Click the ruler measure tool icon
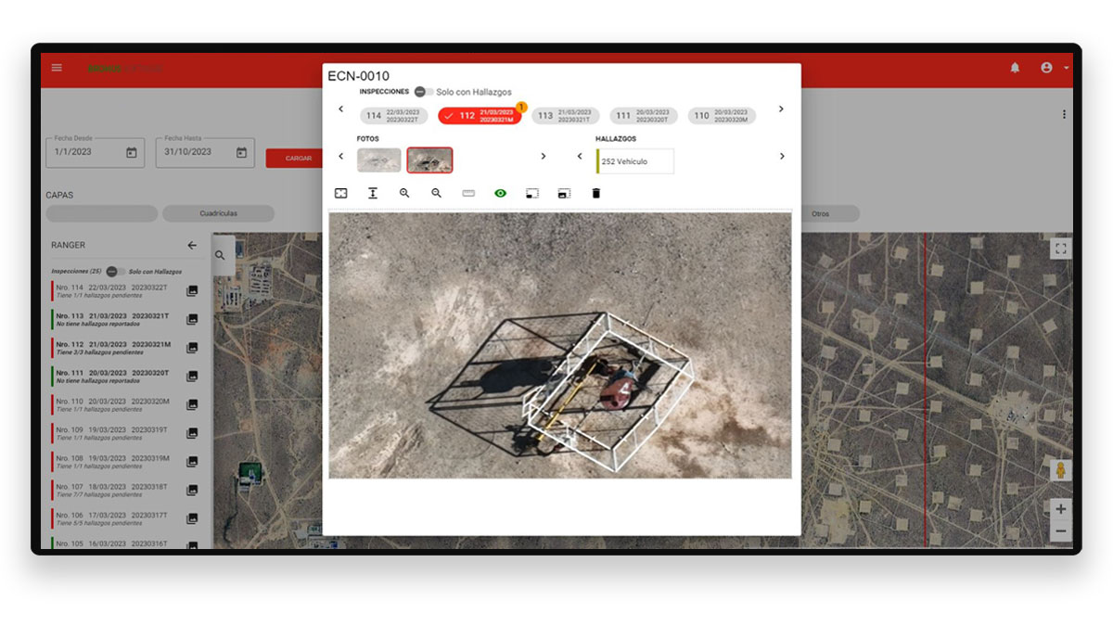Viewport: 1113px width, 639px height. click(x=468, y=193)
